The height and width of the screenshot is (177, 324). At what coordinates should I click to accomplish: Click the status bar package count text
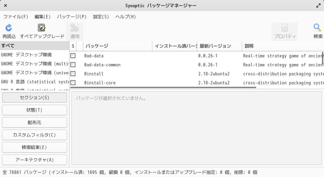(130, 172)
